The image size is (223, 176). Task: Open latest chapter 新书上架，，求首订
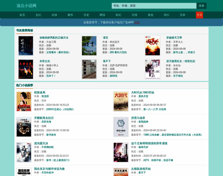[184, 52]
